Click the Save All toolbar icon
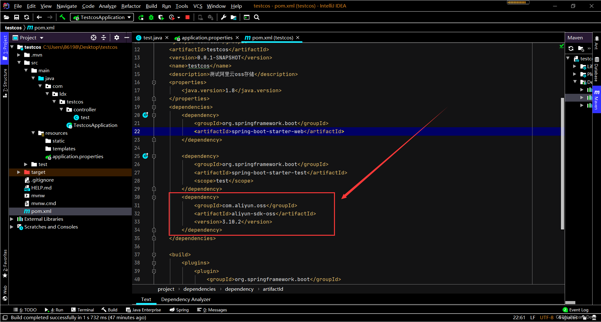The height and width of the screenshot is (322, 601). [17, 18]
